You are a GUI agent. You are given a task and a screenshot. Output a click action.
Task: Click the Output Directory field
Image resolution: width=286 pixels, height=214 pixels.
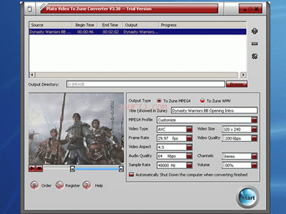145,84
